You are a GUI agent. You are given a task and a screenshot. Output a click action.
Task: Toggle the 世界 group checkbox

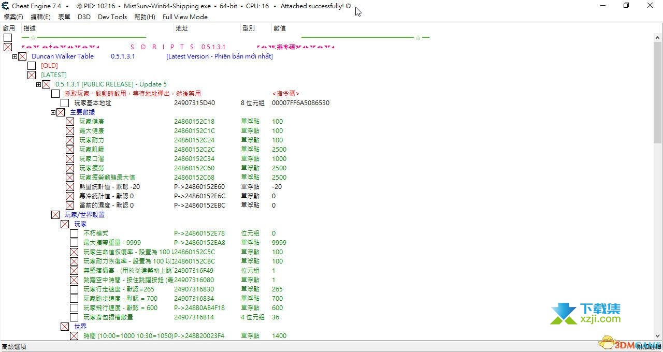tap(65, 327)
